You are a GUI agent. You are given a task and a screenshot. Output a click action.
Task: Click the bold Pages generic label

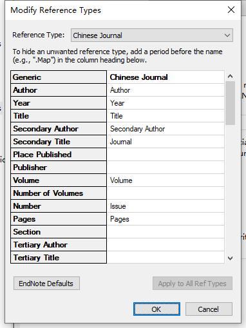59,219
